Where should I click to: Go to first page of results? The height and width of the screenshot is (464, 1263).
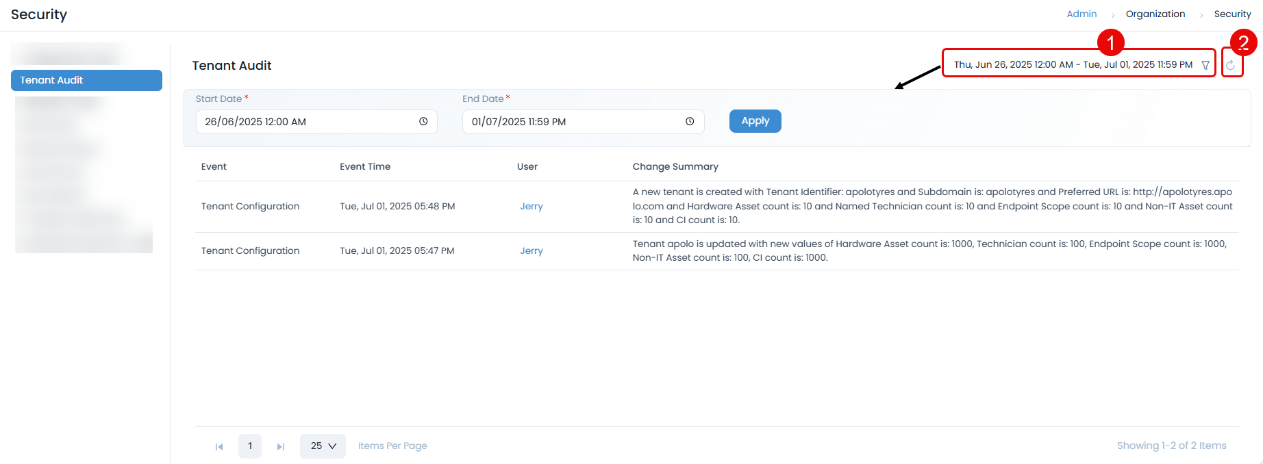tap(219, 446)
